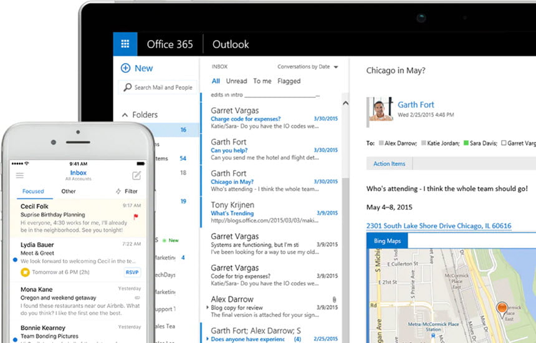
Task: Click Katie Jordan recipient presence box
Action: [x=424, y=143]
